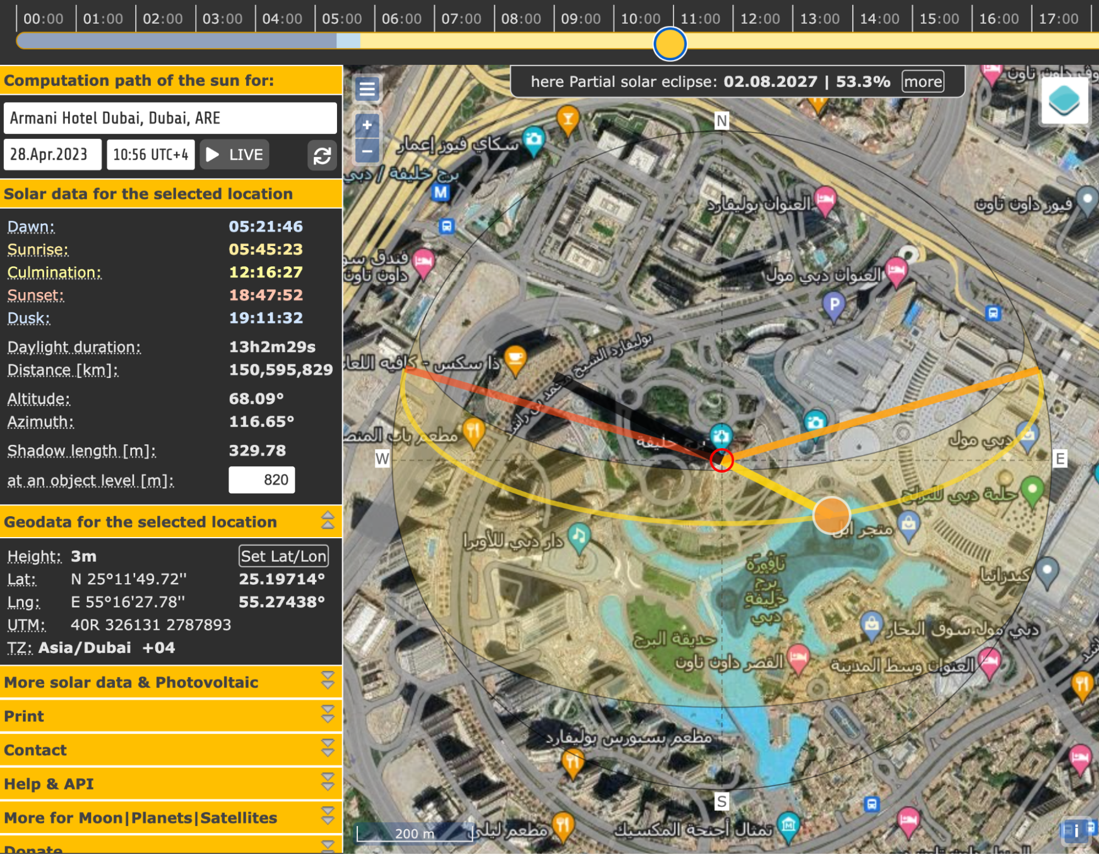Click the location search field Armani Hotel Dubai

tap(170, 118)
